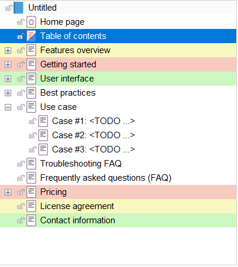Select Case #3: <TODO ...> topic
The image size is (238, 267).
pos(93,149)
